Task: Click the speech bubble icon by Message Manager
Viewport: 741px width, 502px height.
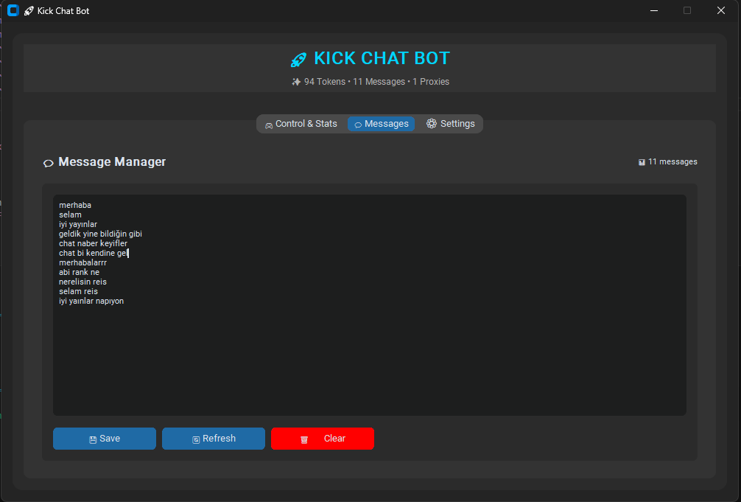Action: [x=49, y=163]
